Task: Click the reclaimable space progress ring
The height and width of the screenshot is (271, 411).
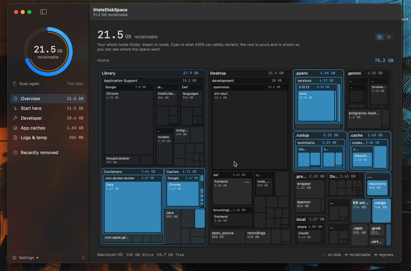Action: click(x=48, y=52)
